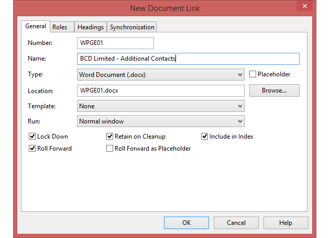Screen dimensions: 330x238
Task: Open the Roles tab
Action: point(60,27)
